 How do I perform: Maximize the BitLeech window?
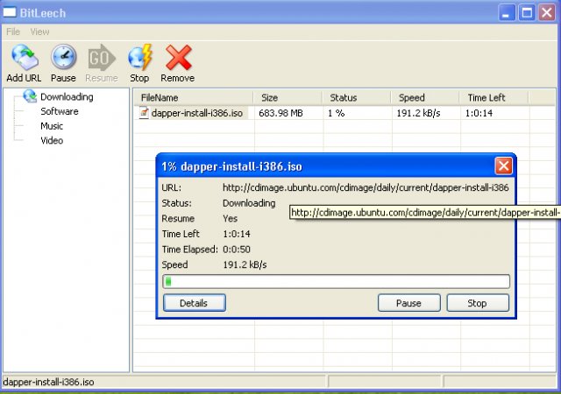click(527, 13)
